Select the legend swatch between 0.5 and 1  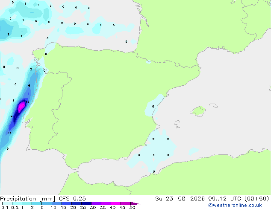click(x=17, y=203)
